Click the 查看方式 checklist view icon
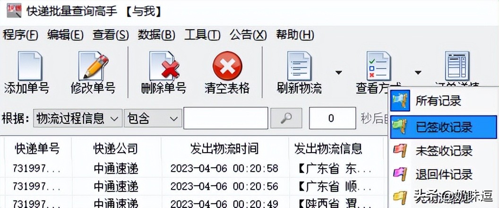 point(378,66)
